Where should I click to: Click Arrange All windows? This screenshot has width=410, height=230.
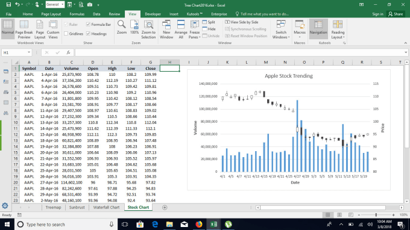tap(181, 30)
